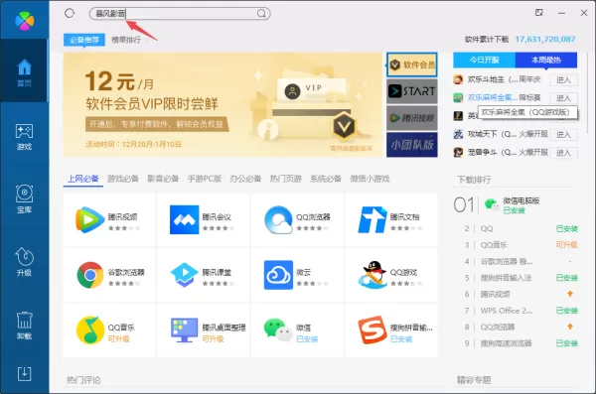Open the 微信 WeChat app icon
596x394 pixels.
click(x=278, y=330)
